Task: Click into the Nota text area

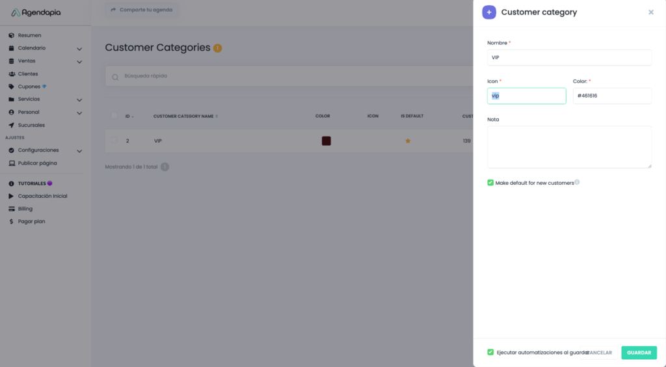Action: coord(569,147)
